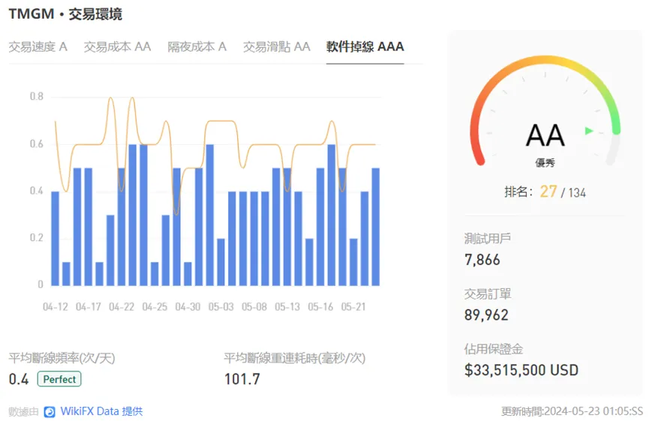Click the 04-12 date on the x-axis
This screenshot has height=421, width=649.
click(56, 307)
